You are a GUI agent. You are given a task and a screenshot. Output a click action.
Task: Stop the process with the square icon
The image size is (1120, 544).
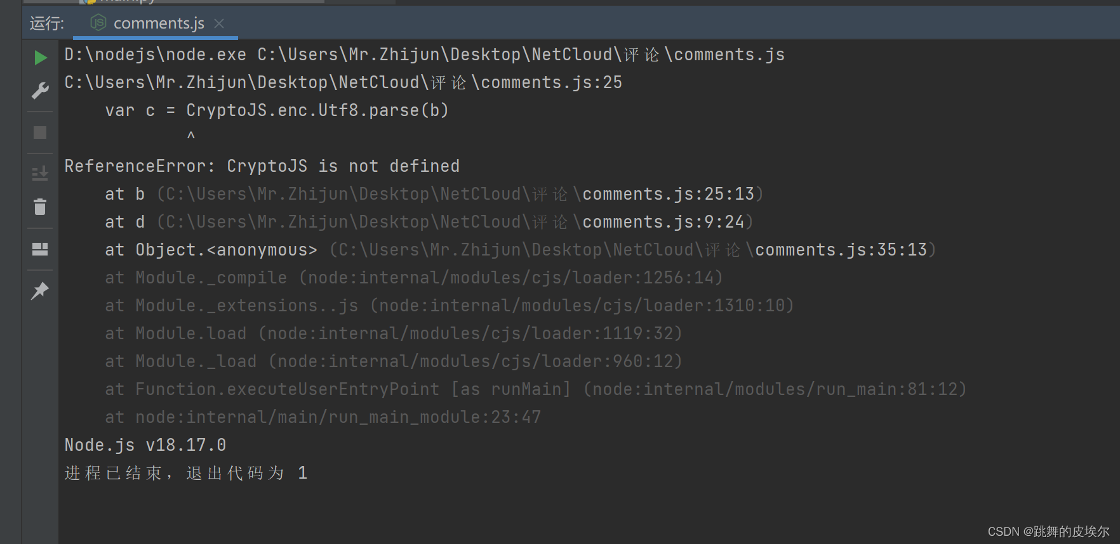[x=40, y=133]
